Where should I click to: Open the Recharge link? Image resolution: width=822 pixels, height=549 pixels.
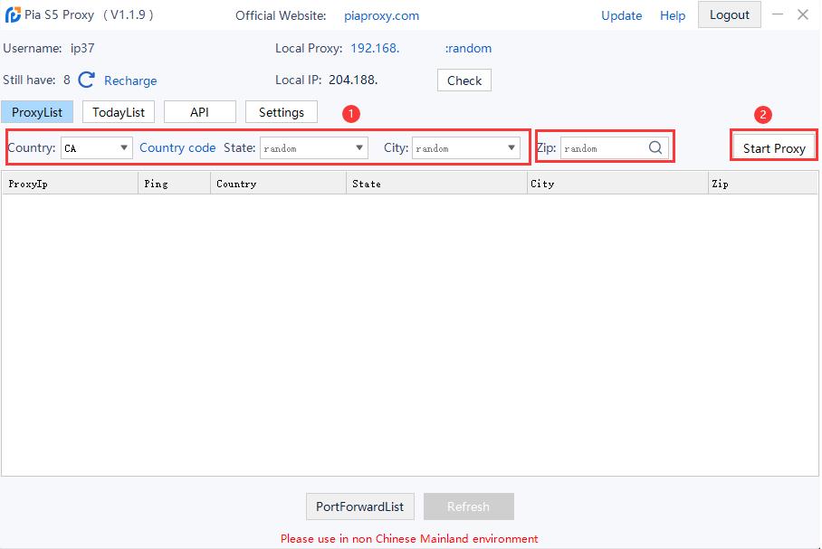coord(130,80)
